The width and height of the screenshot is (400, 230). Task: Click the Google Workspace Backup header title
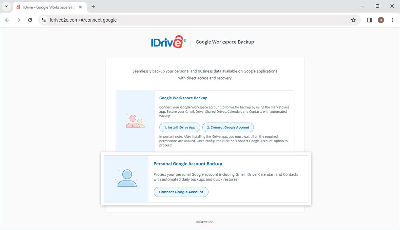point(225,42)
